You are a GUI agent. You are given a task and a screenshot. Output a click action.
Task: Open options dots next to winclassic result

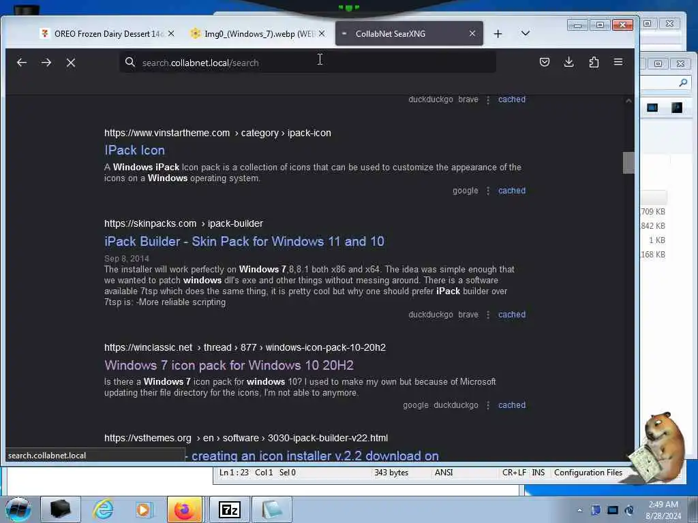488,406
